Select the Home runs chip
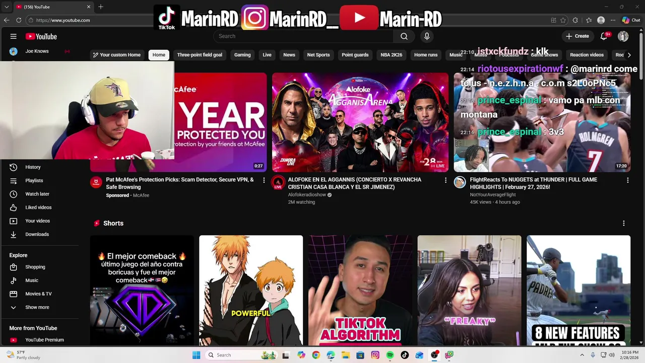This screenshot has height=363, width=645. pyautogui.click(x=426, y=55)
